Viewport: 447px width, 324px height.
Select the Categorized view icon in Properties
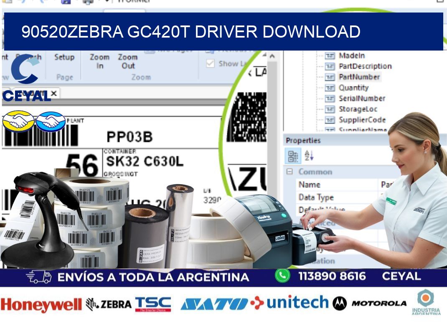coord(292,155)
